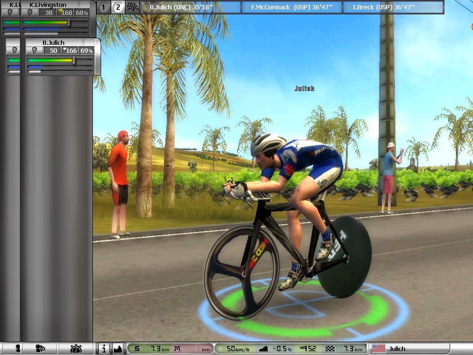Screen dimensions: 473x355
Task: Click the single rider icon
Action: tap(18, 349)
